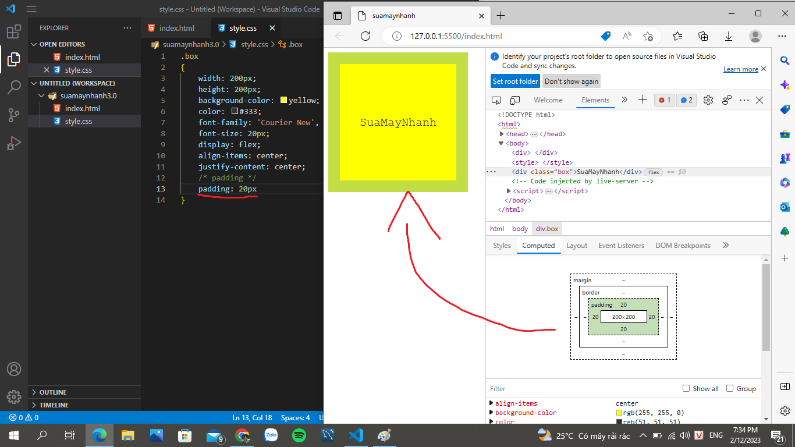
Task: Collapse body element in DOM tree
Action: (501, 143)
